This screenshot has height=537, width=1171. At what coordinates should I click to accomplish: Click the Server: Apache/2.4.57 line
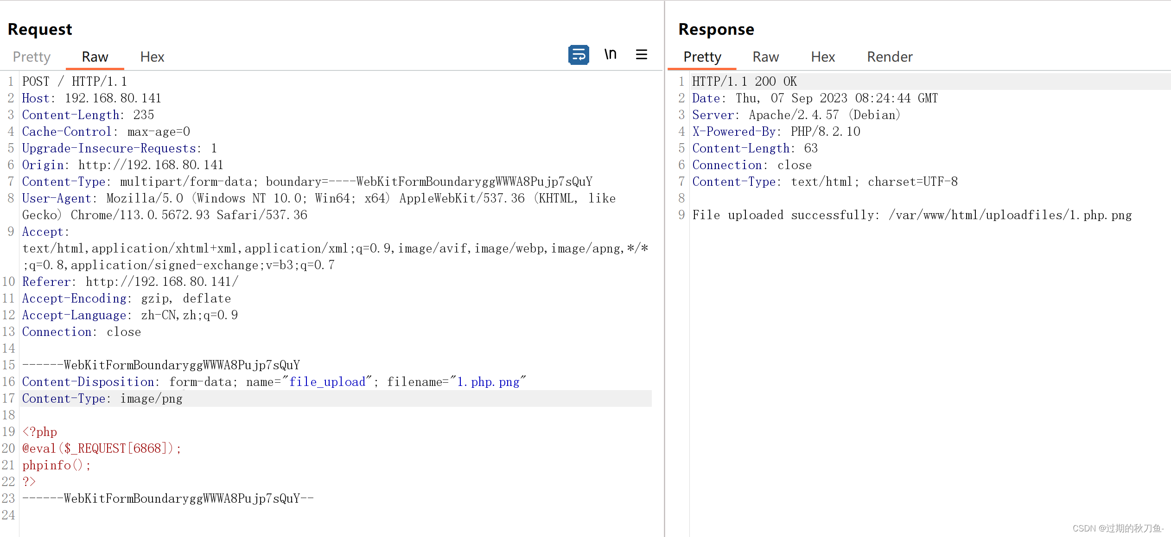(796, 115)
